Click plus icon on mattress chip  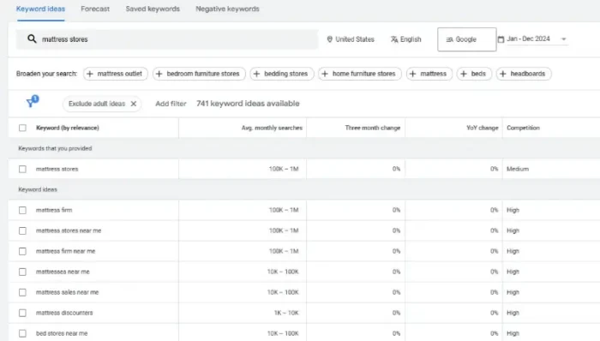click(412, 74)
